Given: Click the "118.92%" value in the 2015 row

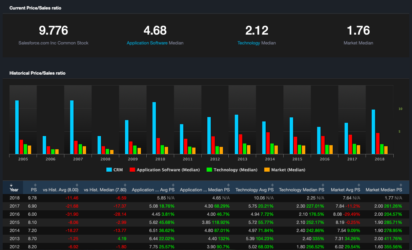Looking at the screenshot, I should [x=221, y=222].
